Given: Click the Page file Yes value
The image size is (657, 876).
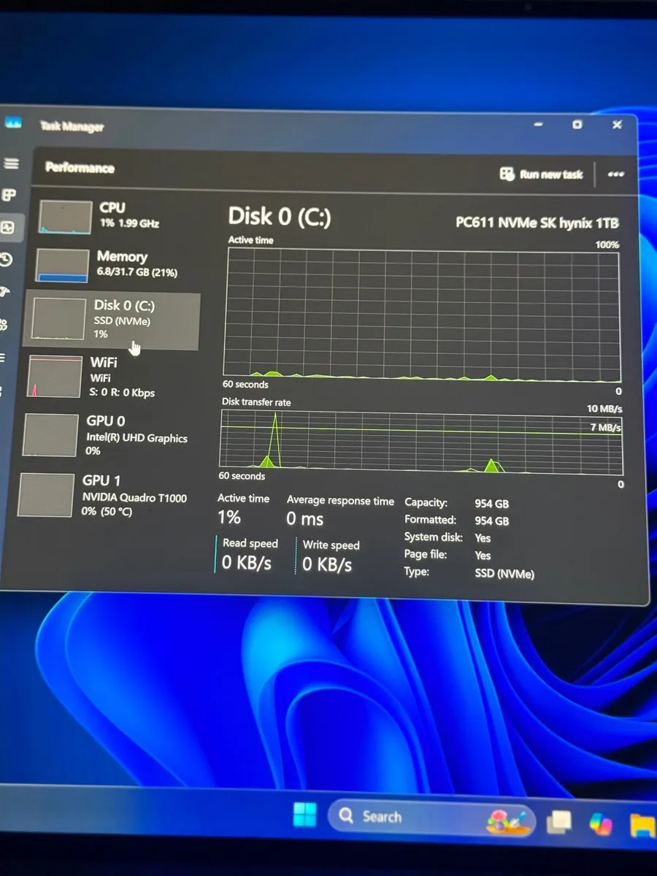Looking at the screenshot, I should (483, 556).
